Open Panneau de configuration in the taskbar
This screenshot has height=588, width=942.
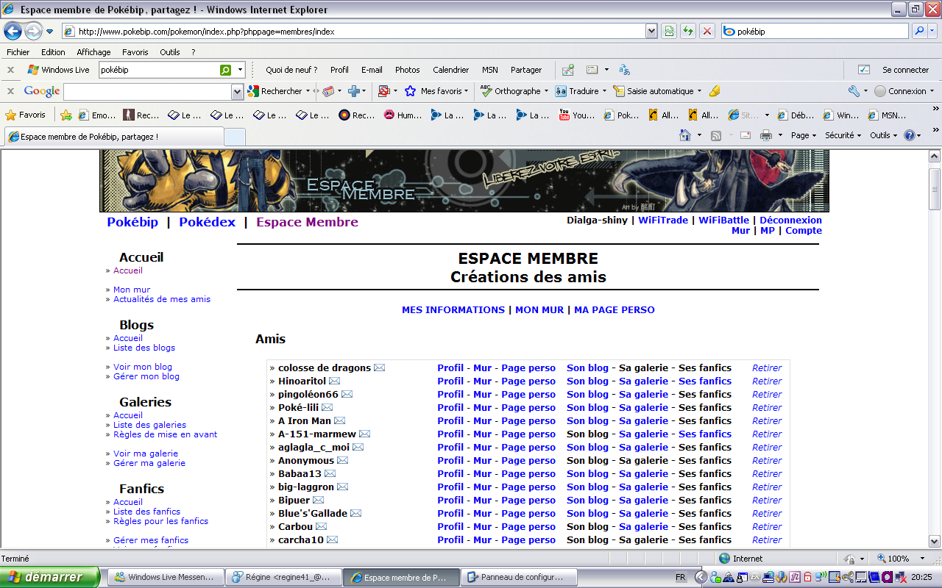(517, 577)
